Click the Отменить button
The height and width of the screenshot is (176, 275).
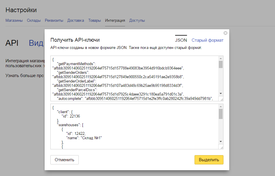[x=65, y=160]
